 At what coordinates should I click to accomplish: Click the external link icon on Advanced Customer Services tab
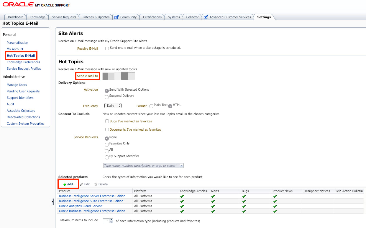[x=206, y=17]
